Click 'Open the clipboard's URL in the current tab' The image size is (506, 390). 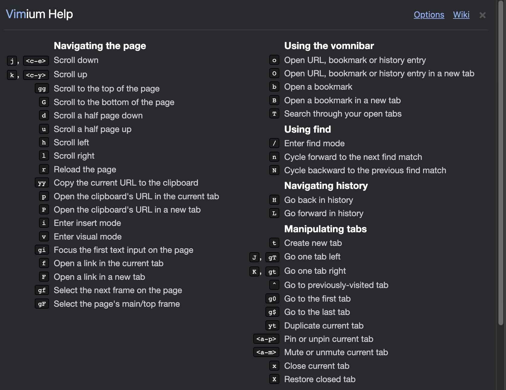click(136, 196)
